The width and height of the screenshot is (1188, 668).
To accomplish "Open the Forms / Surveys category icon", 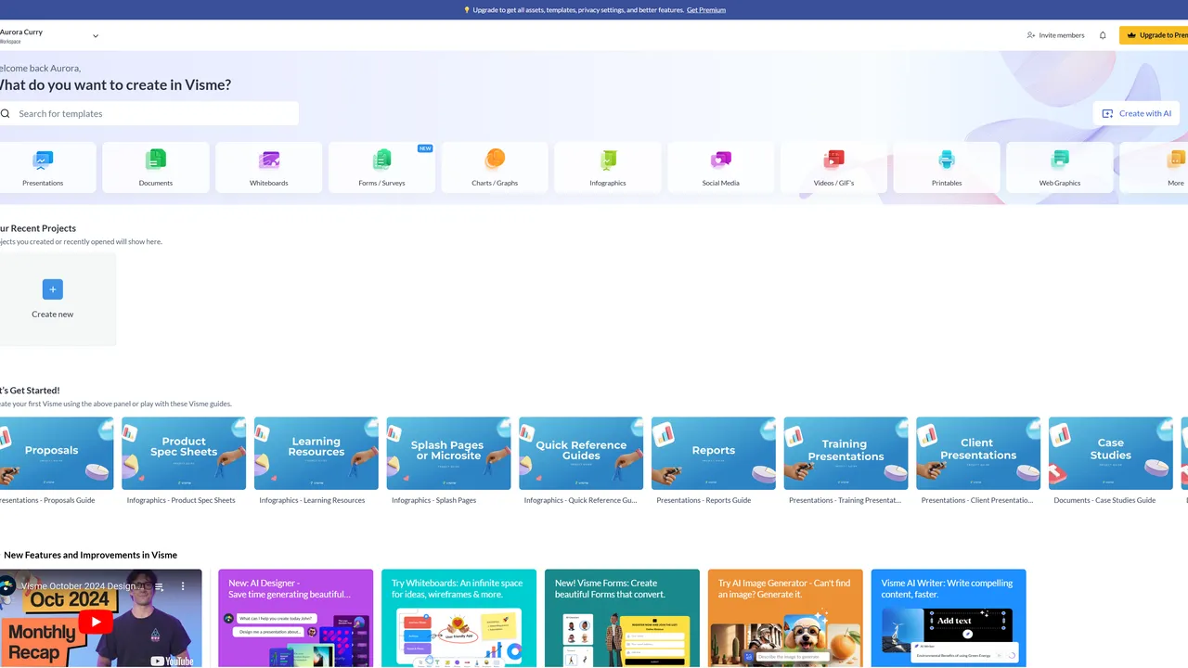I will (381, 160).
